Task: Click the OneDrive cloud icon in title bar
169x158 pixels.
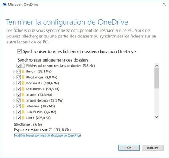Action: (5, 5)
